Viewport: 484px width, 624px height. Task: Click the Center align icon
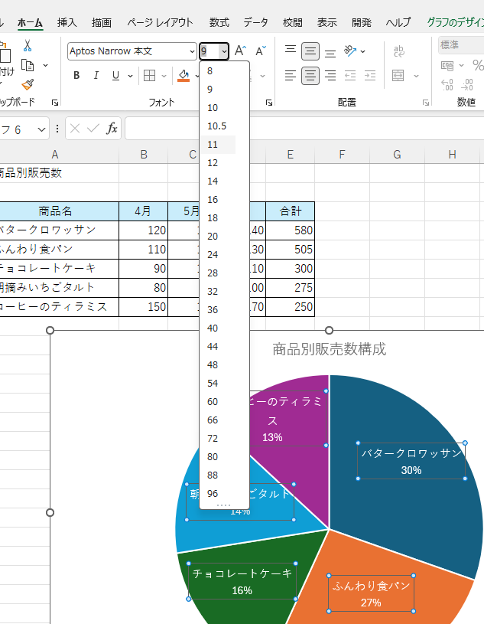point(310,75)
